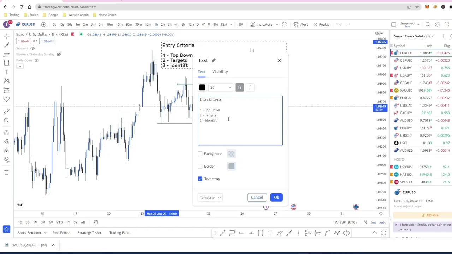Select the Text tab in dialog
This screenshot has width=452, height=254.
pos(201,72)
